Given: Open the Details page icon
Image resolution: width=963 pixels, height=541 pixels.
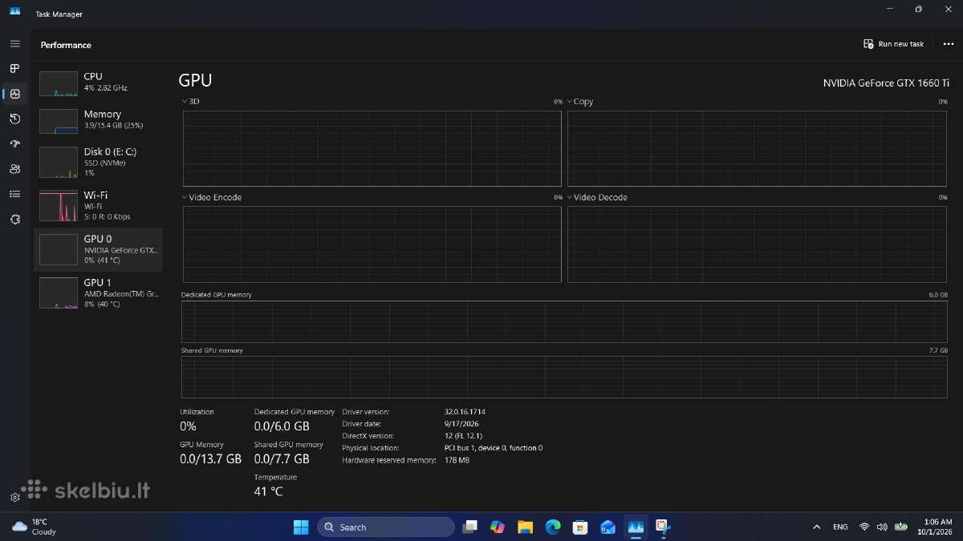Looking at the screenshot, I should pyautogui.click(x=14, y=194).
